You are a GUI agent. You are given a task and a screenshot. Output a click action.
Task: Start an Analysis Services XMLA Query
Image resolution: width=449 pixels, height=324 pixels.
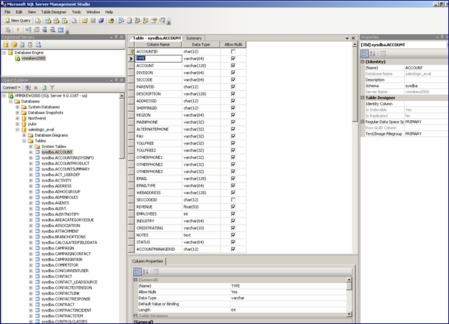65,21
